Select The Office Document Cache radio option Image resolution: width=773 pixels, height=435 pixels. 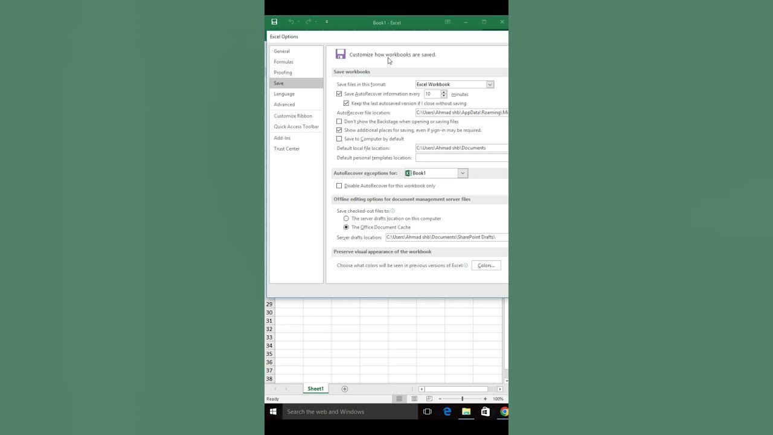(x=346, y=227)
